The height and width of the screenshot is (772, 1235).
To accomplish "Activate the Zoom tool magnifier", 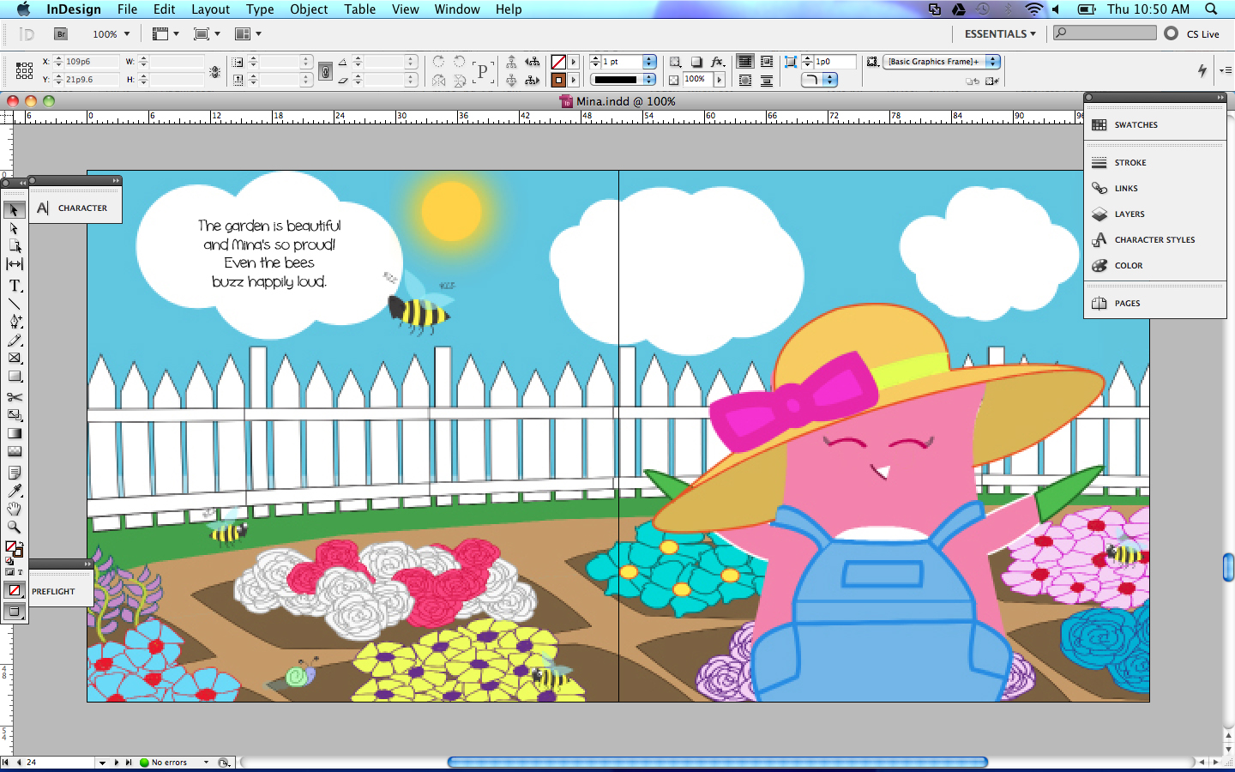I will point(15,528).
